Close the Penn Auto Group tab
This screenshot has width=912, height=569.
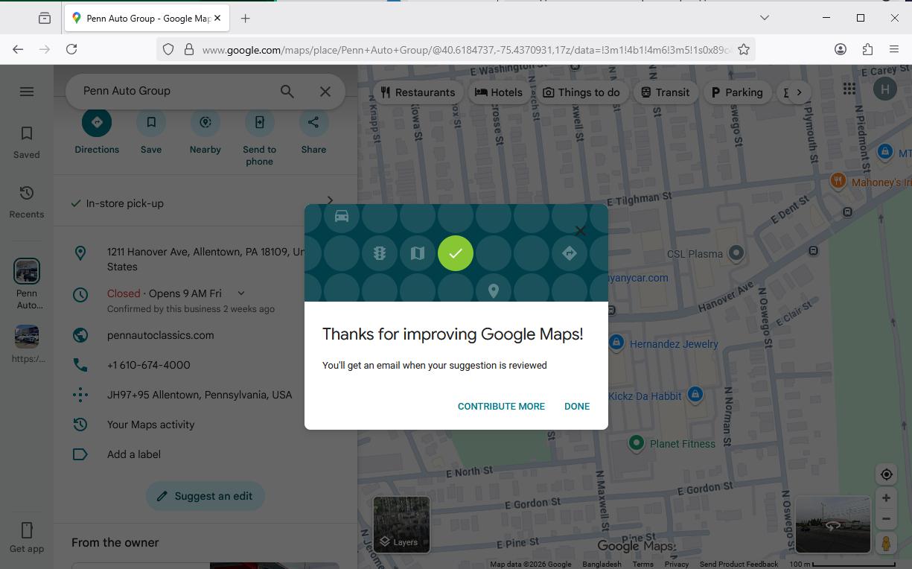click(217, 18)
